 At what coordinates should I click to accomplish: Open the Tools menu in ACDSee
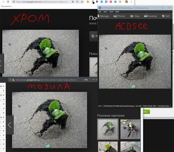pos(111,12)
